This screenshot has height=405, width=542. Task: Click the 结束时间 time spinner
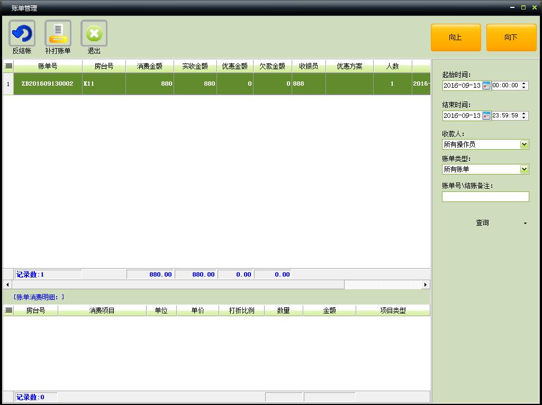point(524,115)
